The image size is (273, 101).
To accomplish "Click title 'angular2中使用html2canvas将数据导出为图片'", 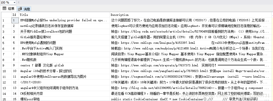I will pos(53,77).
